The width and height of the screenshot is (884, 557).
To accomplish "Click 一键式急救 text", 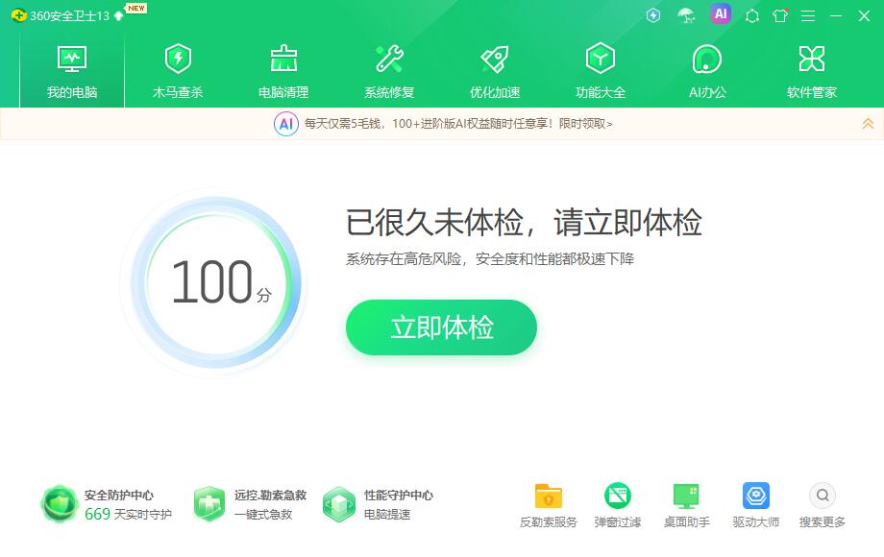I will coord(263,514).
